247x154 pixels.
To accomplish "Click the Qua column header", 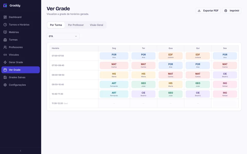I will pos(171,48).
